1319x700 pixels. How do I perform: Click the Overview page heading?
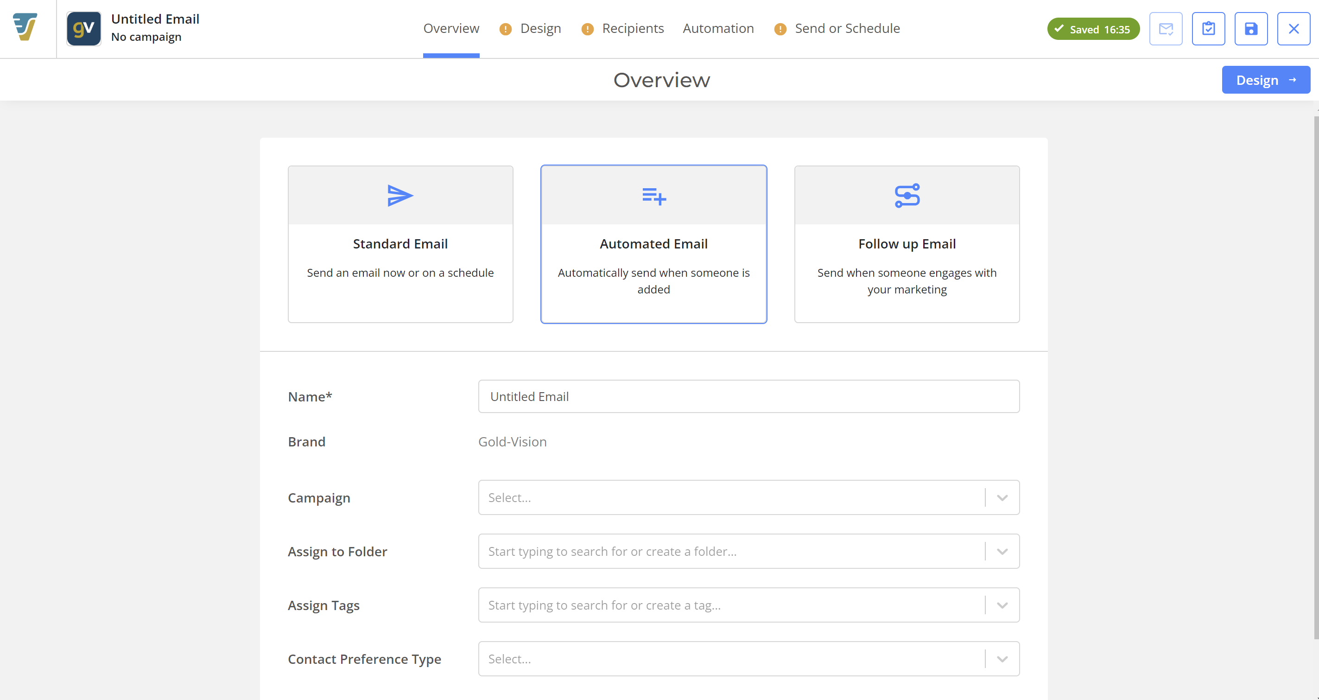pos(661,80)
